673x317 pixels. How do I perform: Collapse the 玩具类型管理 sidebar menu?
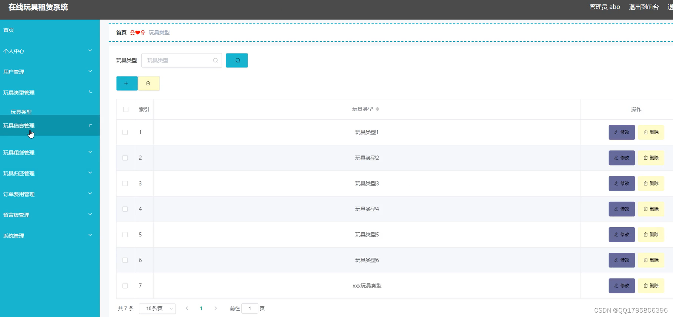click(50, 92)
